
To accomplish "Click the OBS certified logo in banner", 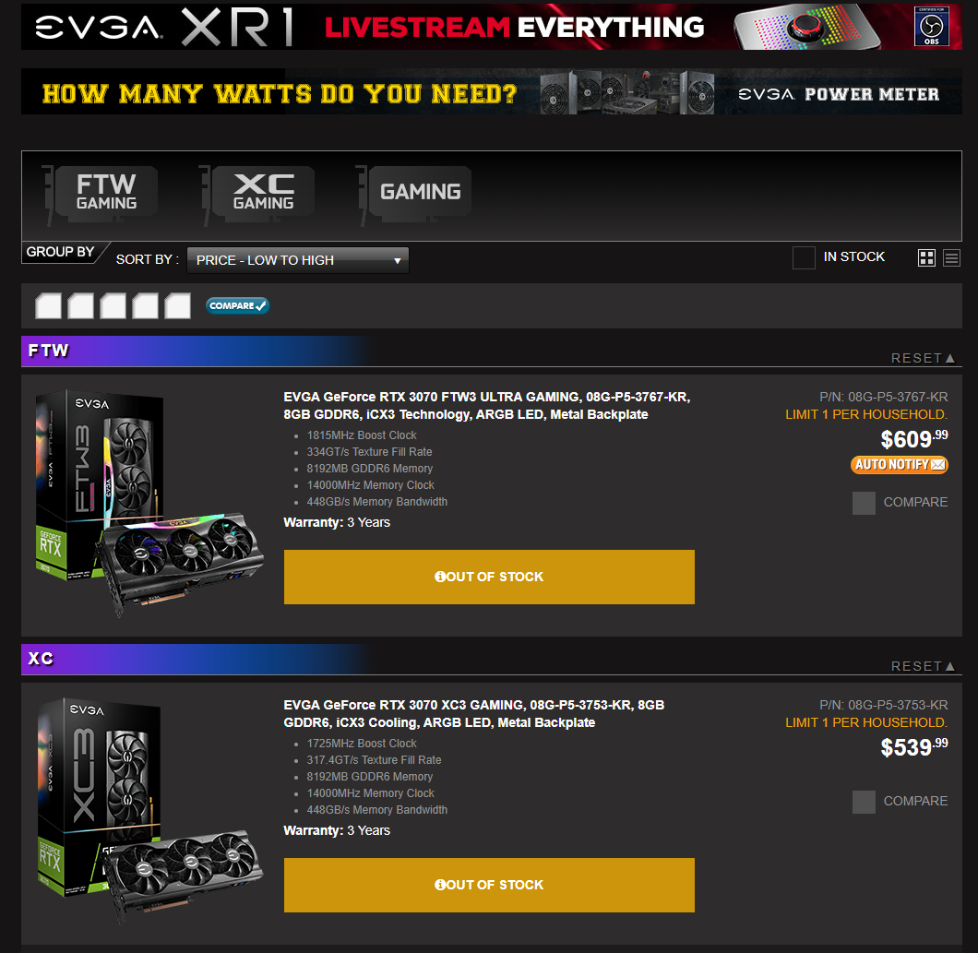I will (931, 26).
